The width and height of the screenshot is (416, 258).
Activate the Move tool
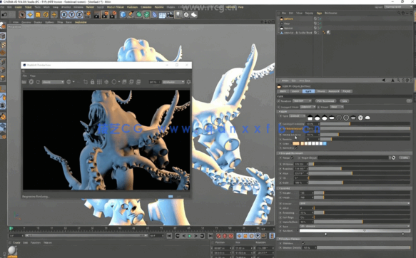click(30, 14)
